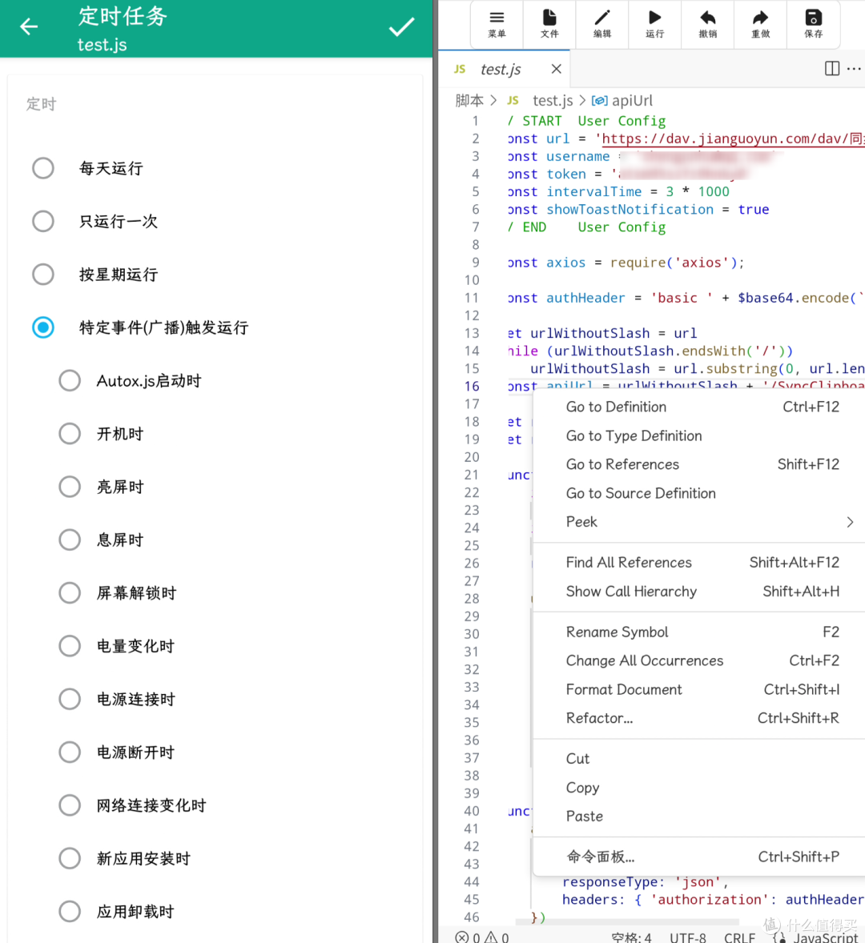The width and height of the screenshot is (865, 943).
Task: Select Change All Occurrences
Action: tap(699, 660)
